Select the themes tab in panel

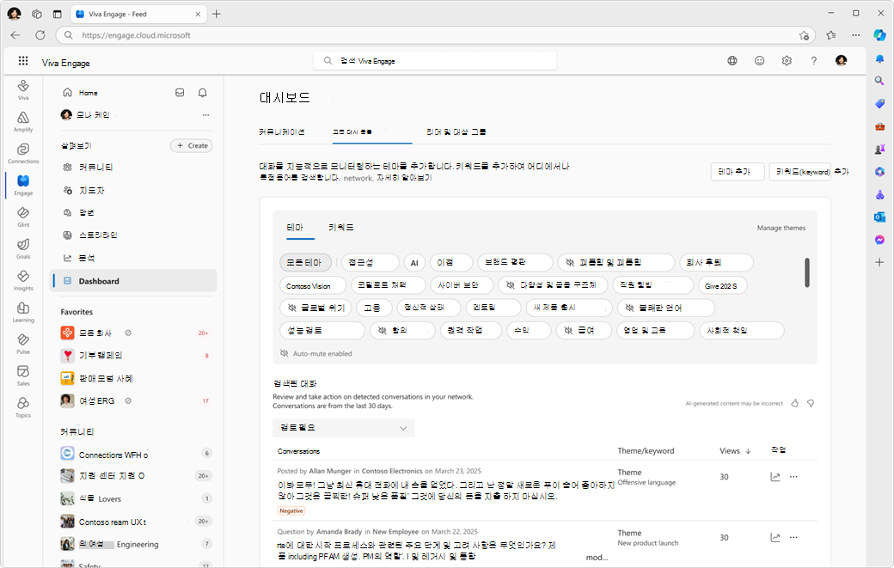(x=295, y=228)
